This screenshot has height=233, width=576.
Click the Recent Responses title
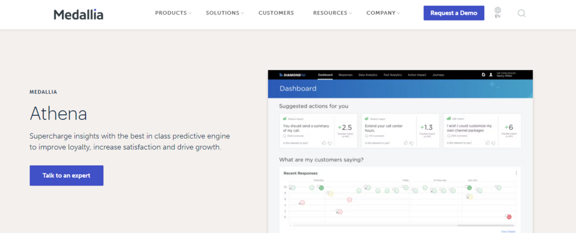tap(300, 173)
